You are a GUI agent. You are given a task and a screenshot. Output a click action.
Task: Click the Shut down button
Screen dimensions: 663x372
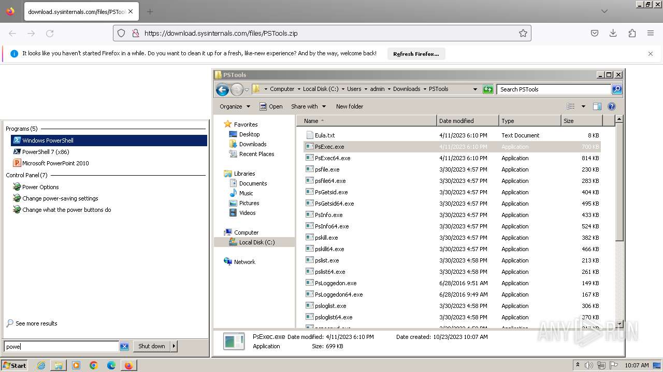point(152,346)
